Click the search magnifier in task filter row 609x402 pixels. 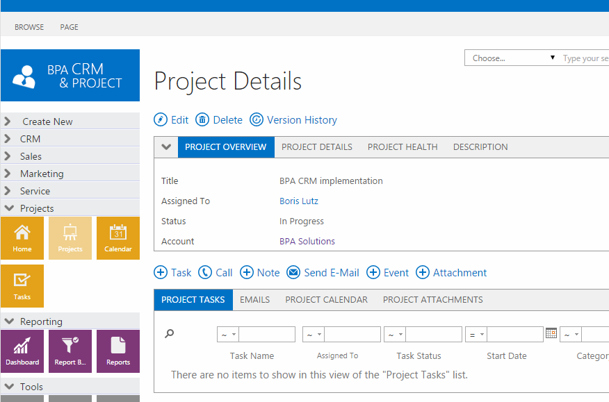(170, 334)
